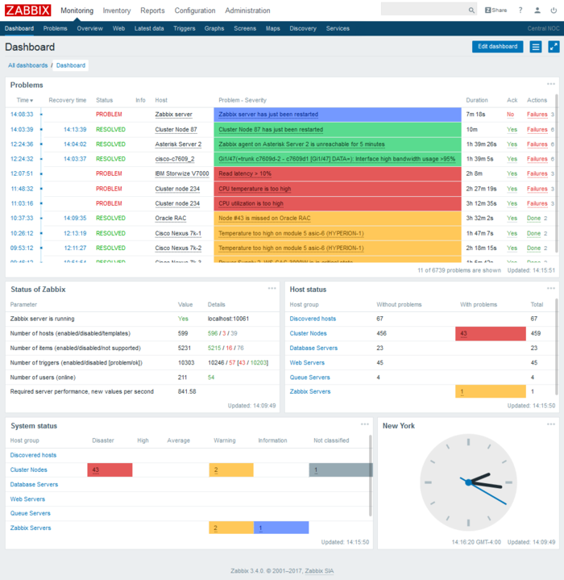Open Cluster Nodes in Host status

(308, 333)
